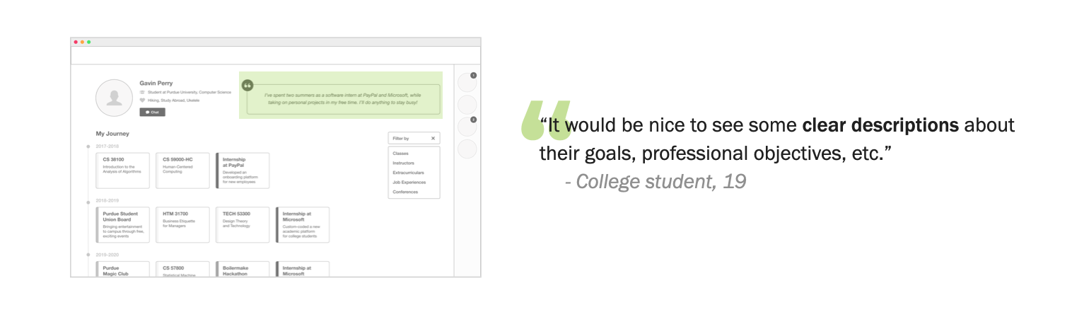1089x317 pixels.
Task: Open chat with the Chat button
Action: (152, 112)
